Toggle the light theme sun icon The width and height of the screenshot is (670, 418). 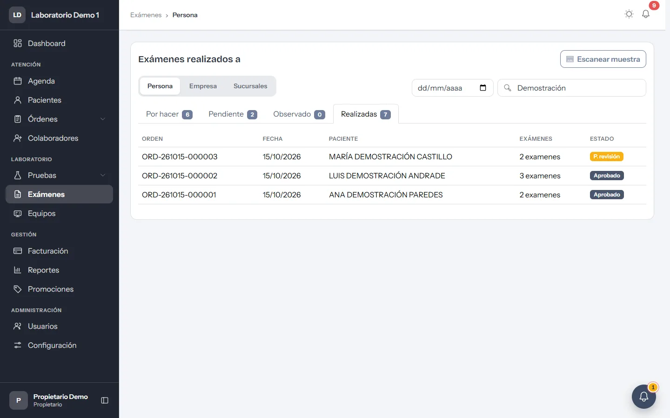[629, 14]
